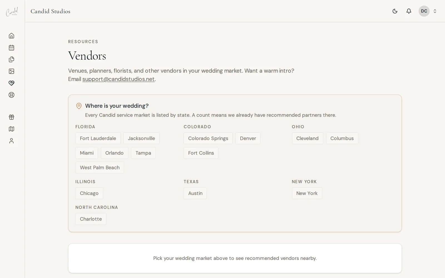
Task: Pick the Tampa market chip
Action: pos(143,153)
